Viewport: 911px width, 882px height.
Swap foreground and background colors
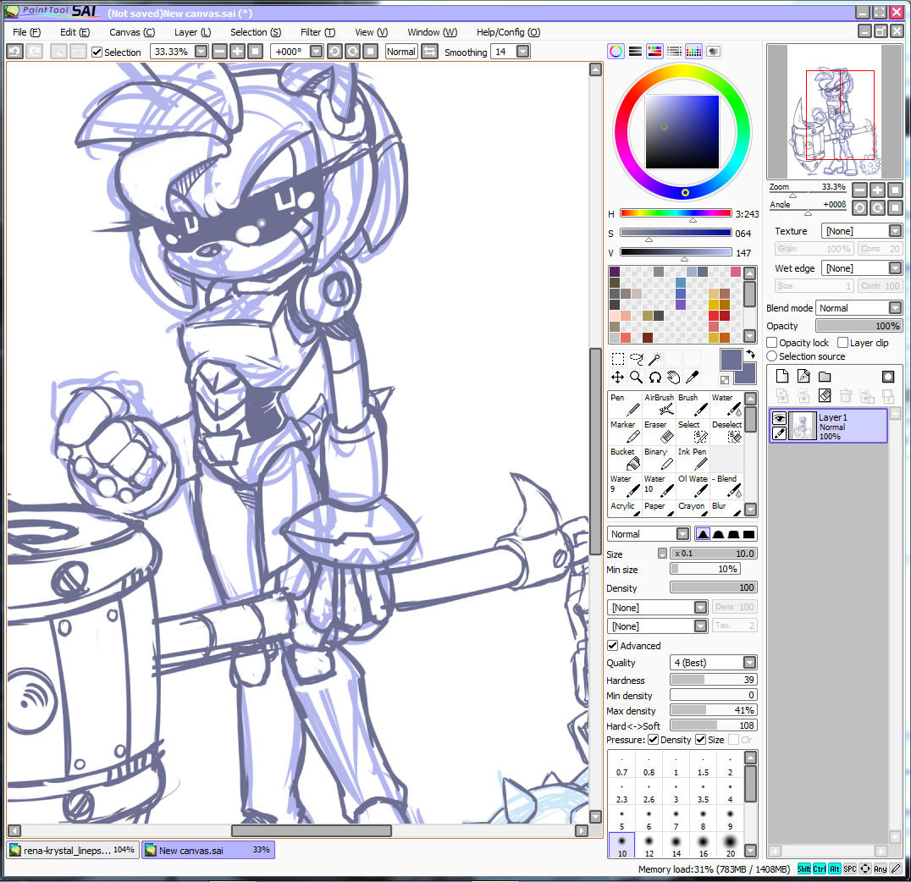click(x=751, y=354)
